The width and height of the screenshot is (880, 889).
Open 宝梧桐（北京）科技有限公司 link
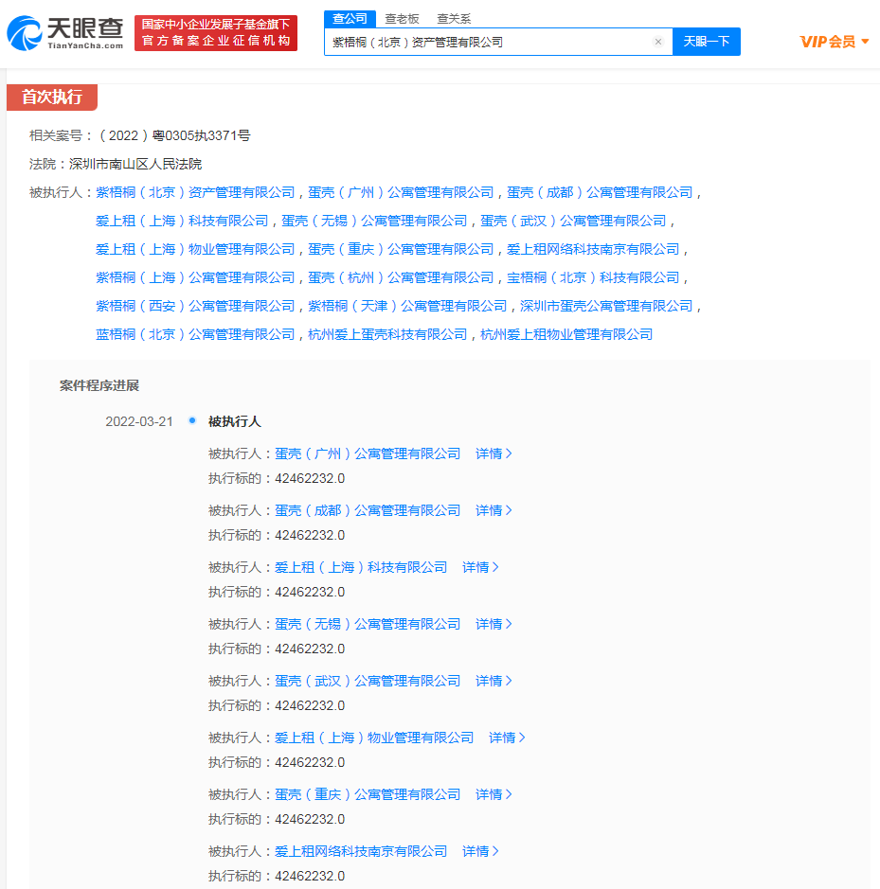tap(593, 277)
